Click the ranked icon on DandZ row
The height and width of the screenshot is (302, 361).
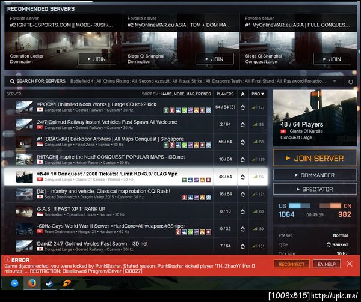pyautogui.click(x=242, y=246)
